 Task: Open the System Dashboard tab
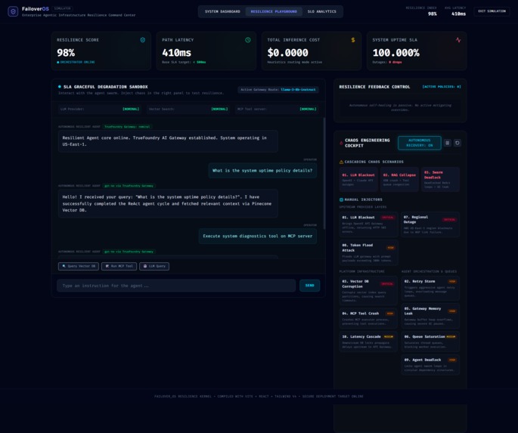222,11
